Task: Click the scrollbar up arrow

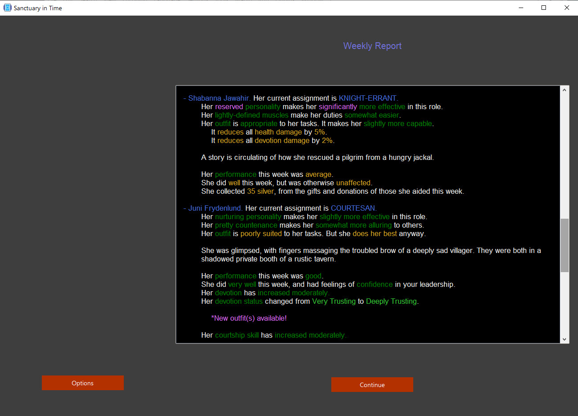Action: click(x=564, y=90)
